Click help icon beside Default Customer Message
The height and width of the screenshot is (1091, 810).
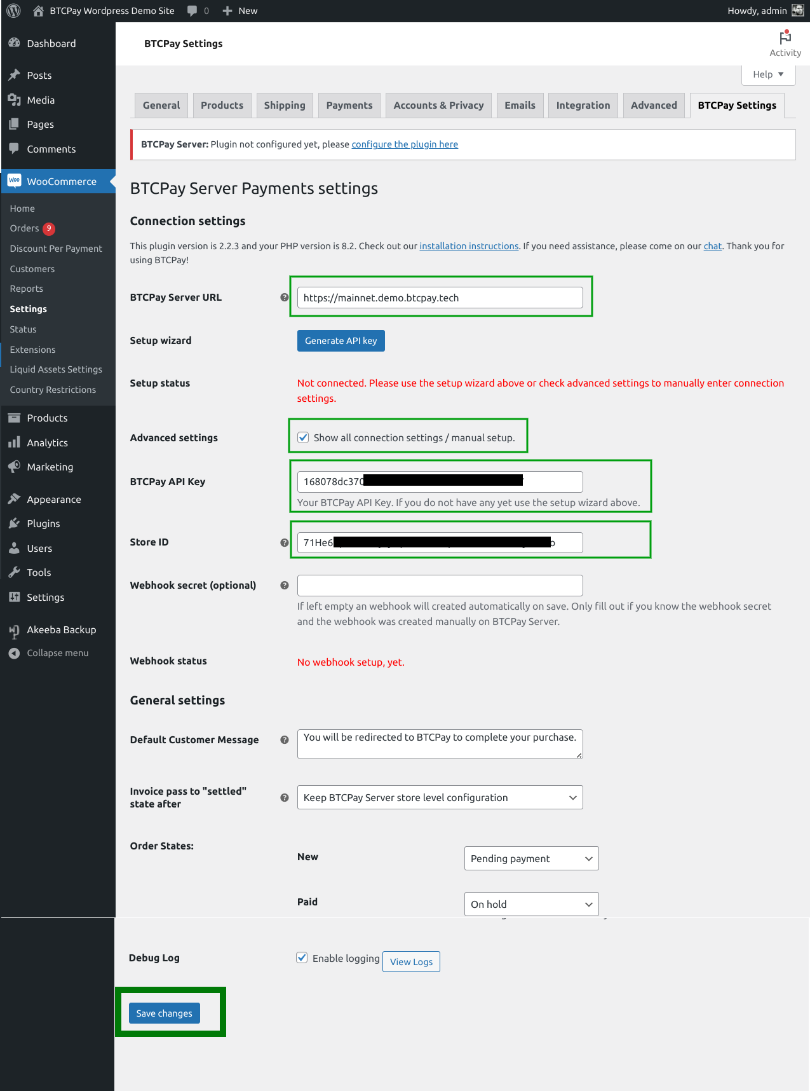[x=285, y=739]
